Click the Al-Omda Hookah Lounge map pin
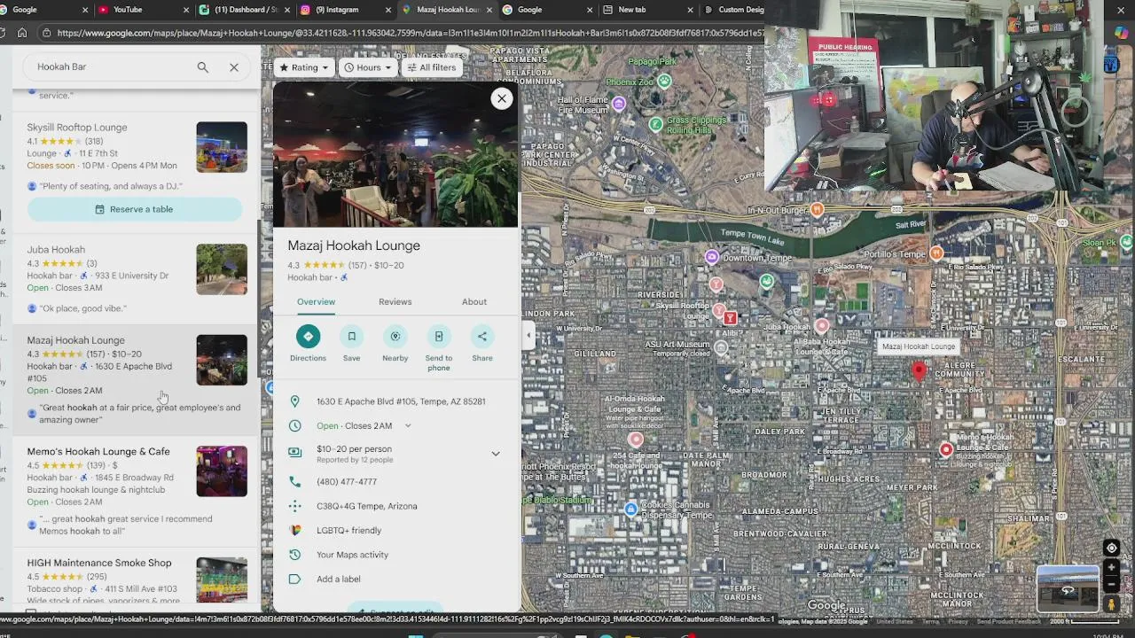This screenshot has height=638, width=1135. tap(636, 440)
